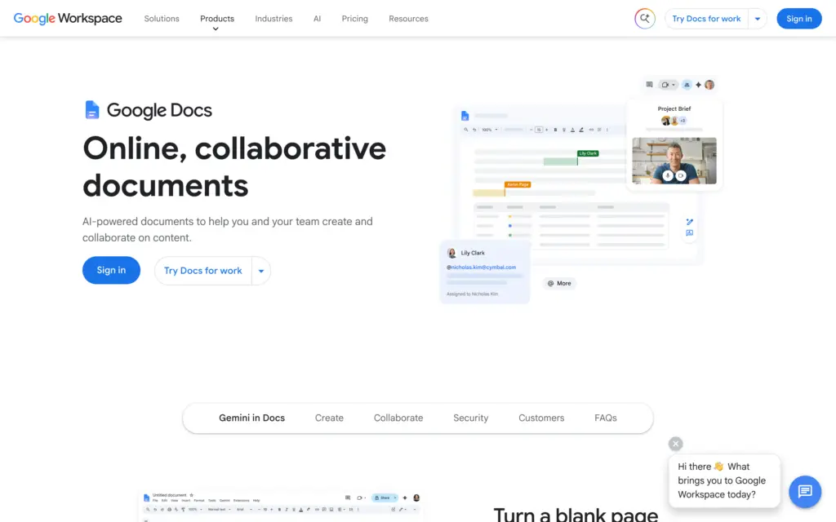Open the Resources menu
This screenshot has width=836, height=522.
(408, 19)
